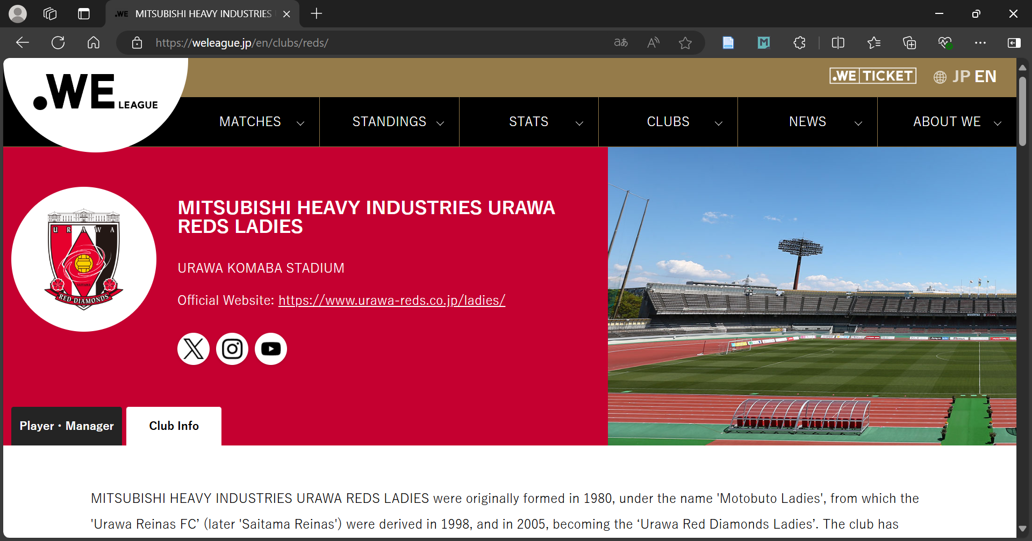Click the globe language icon
This screenshot has height=541, width=1032.
click(940, 77)
